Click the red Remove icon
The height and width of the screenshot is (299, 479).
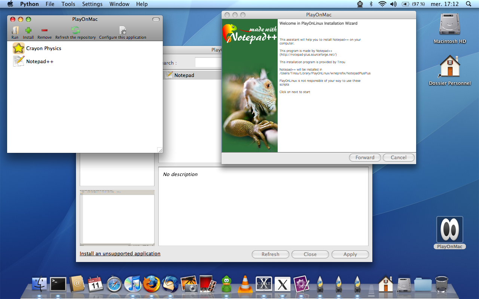coord(45,31)
